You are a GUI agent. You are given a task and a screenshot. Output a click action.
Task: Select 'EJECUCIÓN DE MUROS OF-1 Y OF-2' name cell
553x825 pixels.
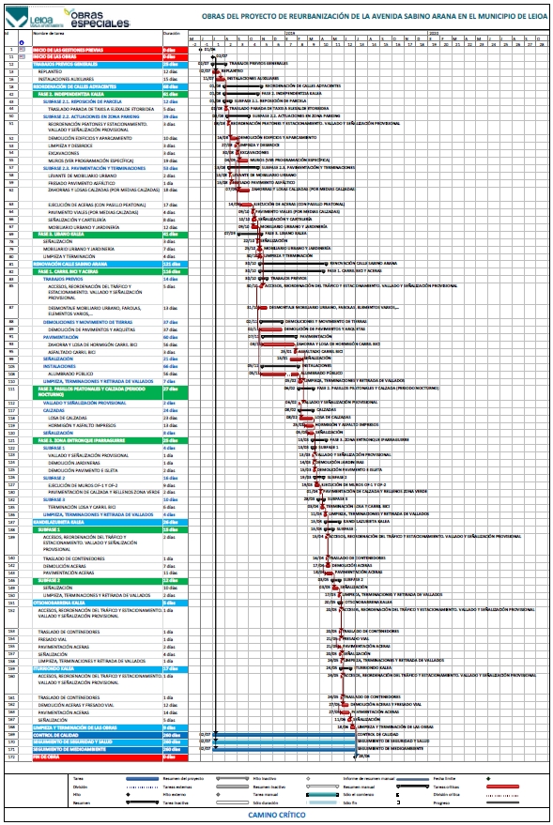[x=97, y=485]
